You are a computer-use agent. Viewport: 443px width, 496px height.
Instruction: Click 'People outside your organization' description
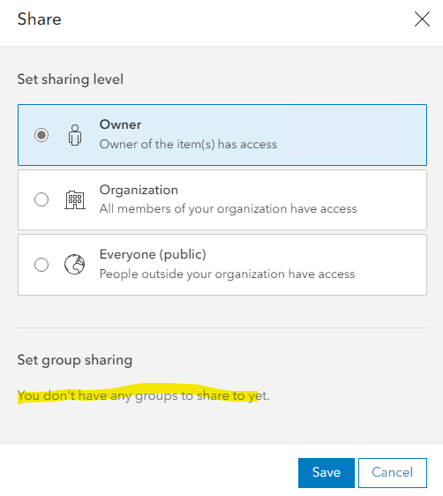(x=227, y=274)
